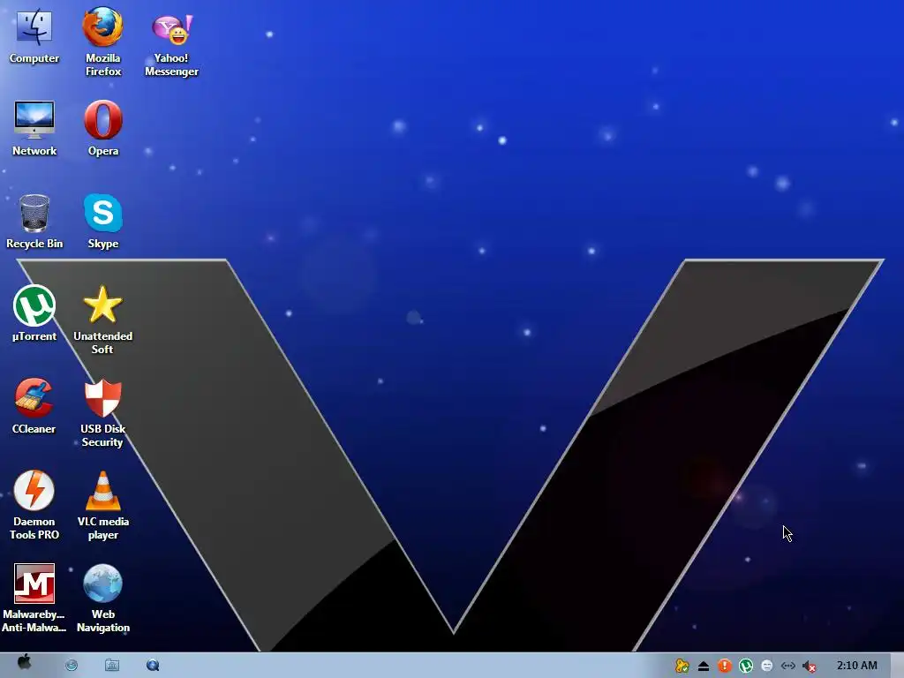Click the 'VLC media player' label text

pos(103,528)
